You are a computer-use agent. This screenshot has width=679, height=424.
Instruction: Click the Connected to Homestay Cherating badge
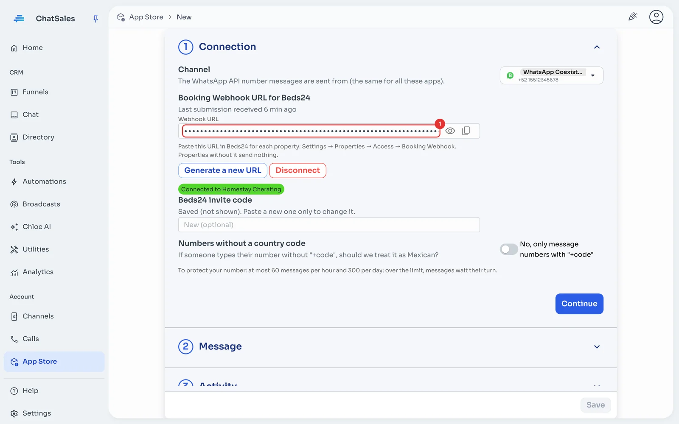(231, 189)
